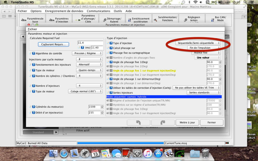Image resolution: width=258 pixels, height=161 pixels.
Task: Click the Required Fuel 11.4 field
Action: click(90, 43)
